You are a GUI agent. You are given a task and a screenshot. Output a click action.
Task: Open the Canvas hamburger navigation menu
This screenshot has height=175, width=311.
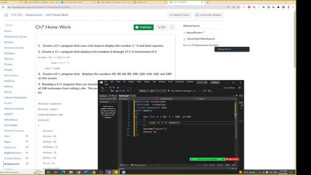(x=6, y=15)
